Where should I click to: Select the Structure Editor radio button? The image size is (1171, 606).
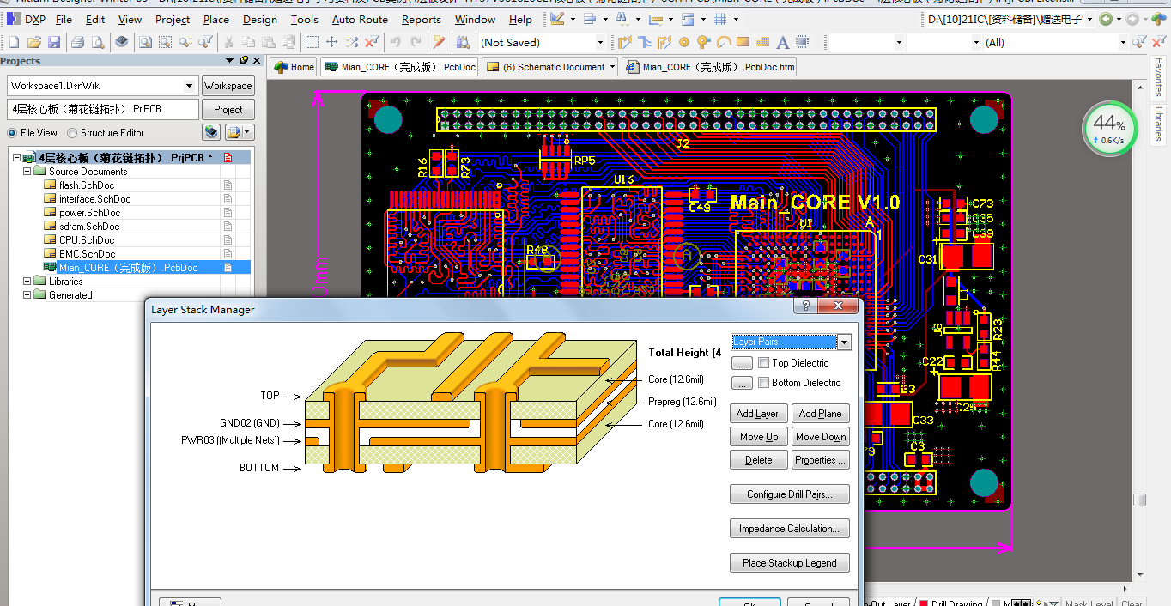72,133
